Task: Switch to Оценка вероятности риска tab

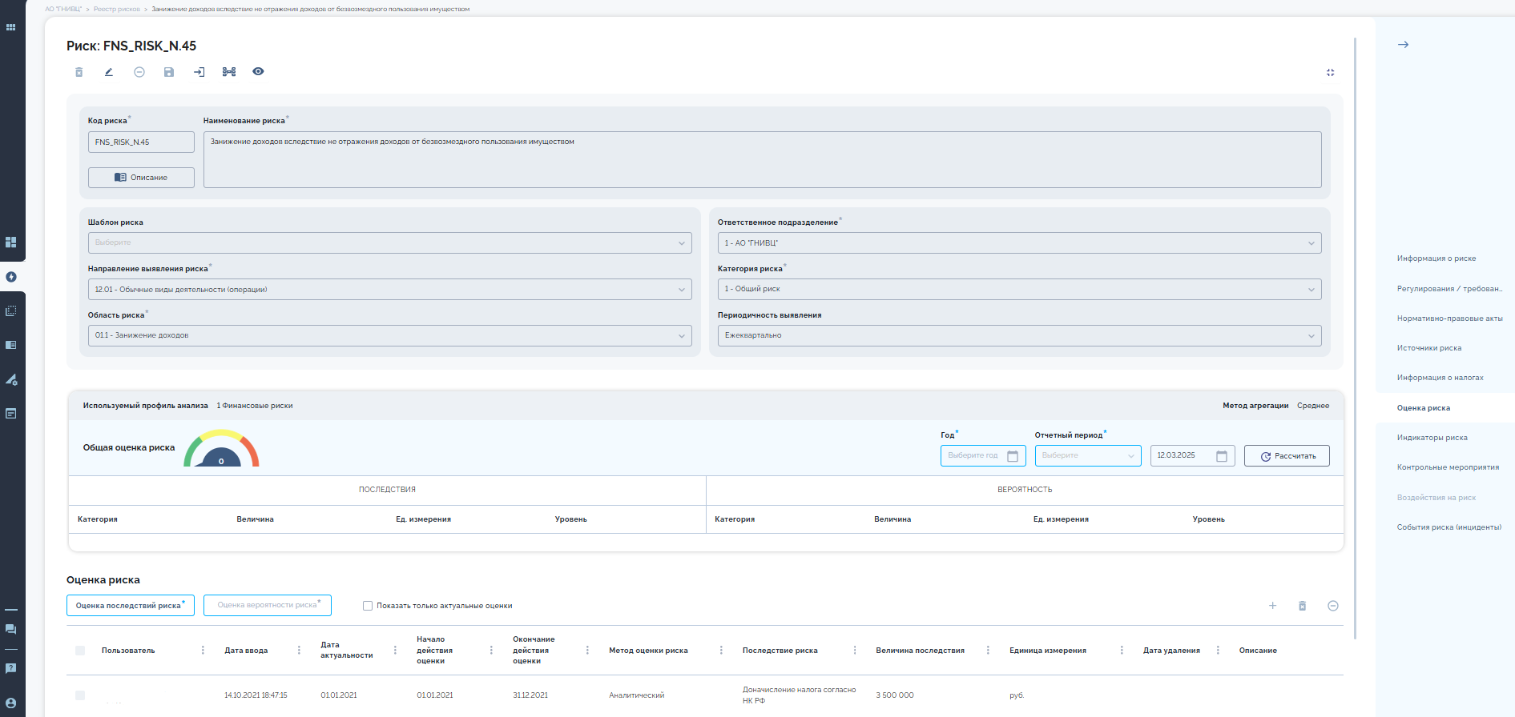Action: click(268, 606)
